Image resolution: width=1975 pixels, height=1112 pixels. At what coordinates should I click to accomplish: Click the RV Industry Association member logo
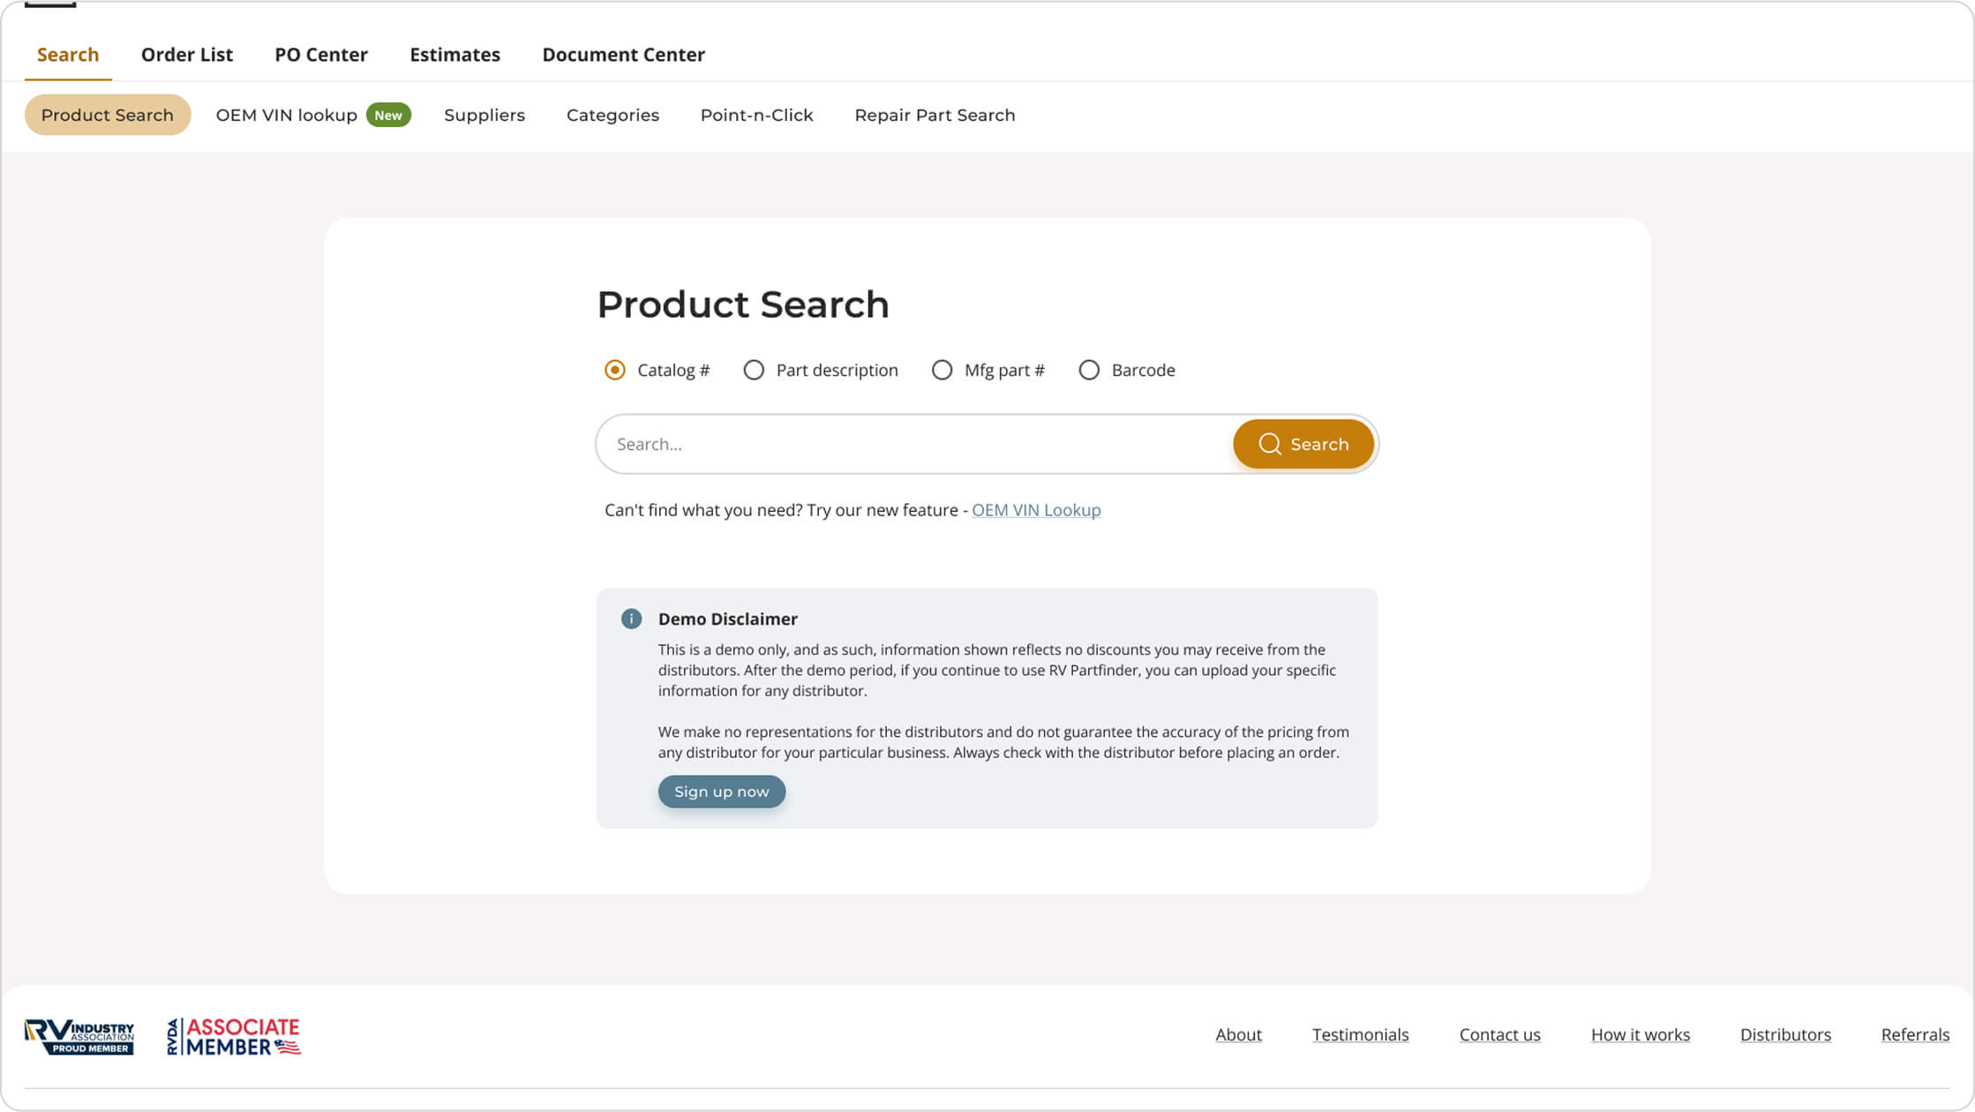click(x=79, y=1036)
